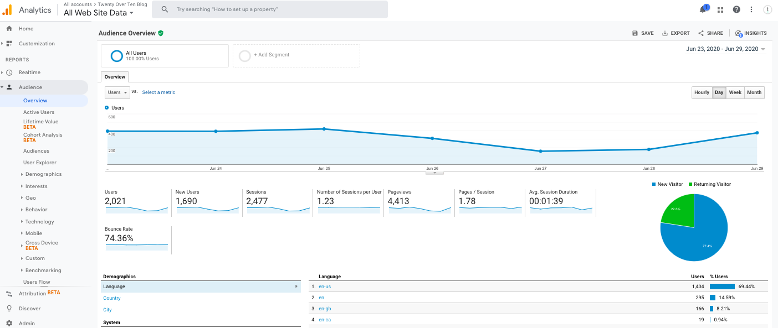Open the apps grid icon
This screenshot has width=778, height=328.
pos(720,9)
